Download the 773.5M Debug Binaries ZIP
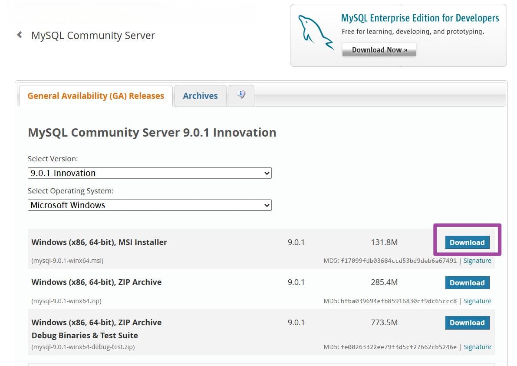 tap(467, 323)
